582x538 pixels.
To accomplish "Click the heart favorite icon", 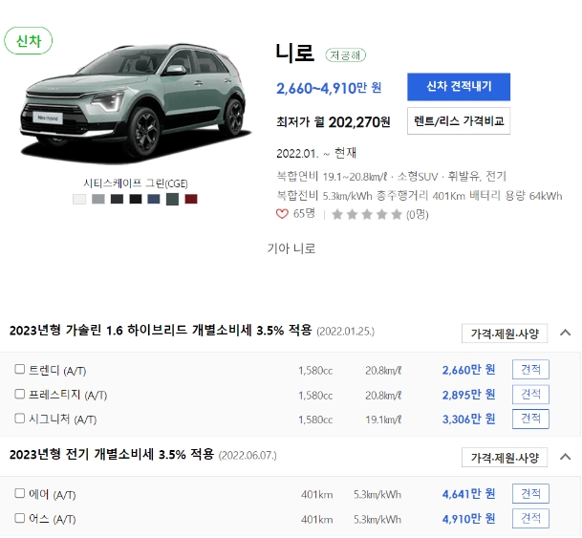I will tap(282, 214).
